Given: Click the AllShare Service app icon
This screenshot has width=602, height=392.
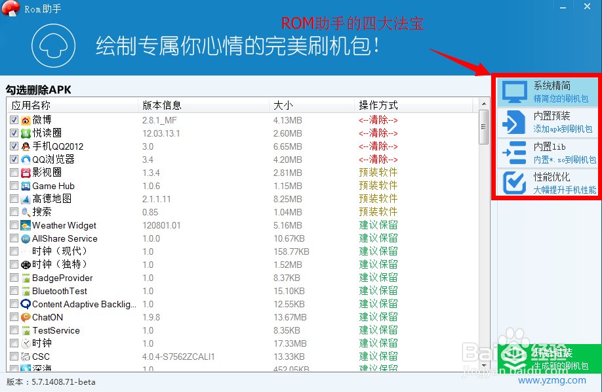Looking at the screenshot, I should (26, 238).
